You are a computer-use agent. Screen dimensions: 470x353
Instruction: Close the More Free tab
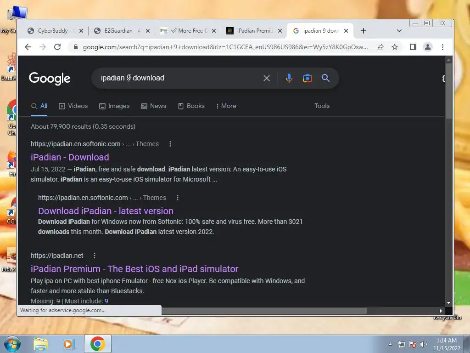214,31
